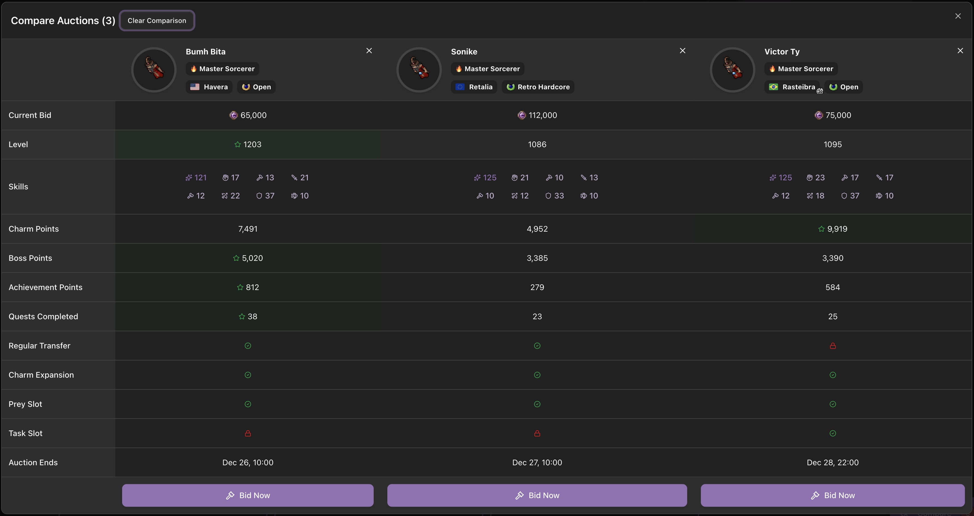Screen dimensions: 974x516
Task: Click Bumh Bita's Task Slot lock icon
Action: [x=248, y=433]
